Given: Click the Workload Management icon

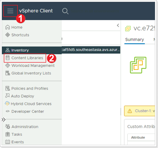Looking at the screenshot, I should click(8, 66).
